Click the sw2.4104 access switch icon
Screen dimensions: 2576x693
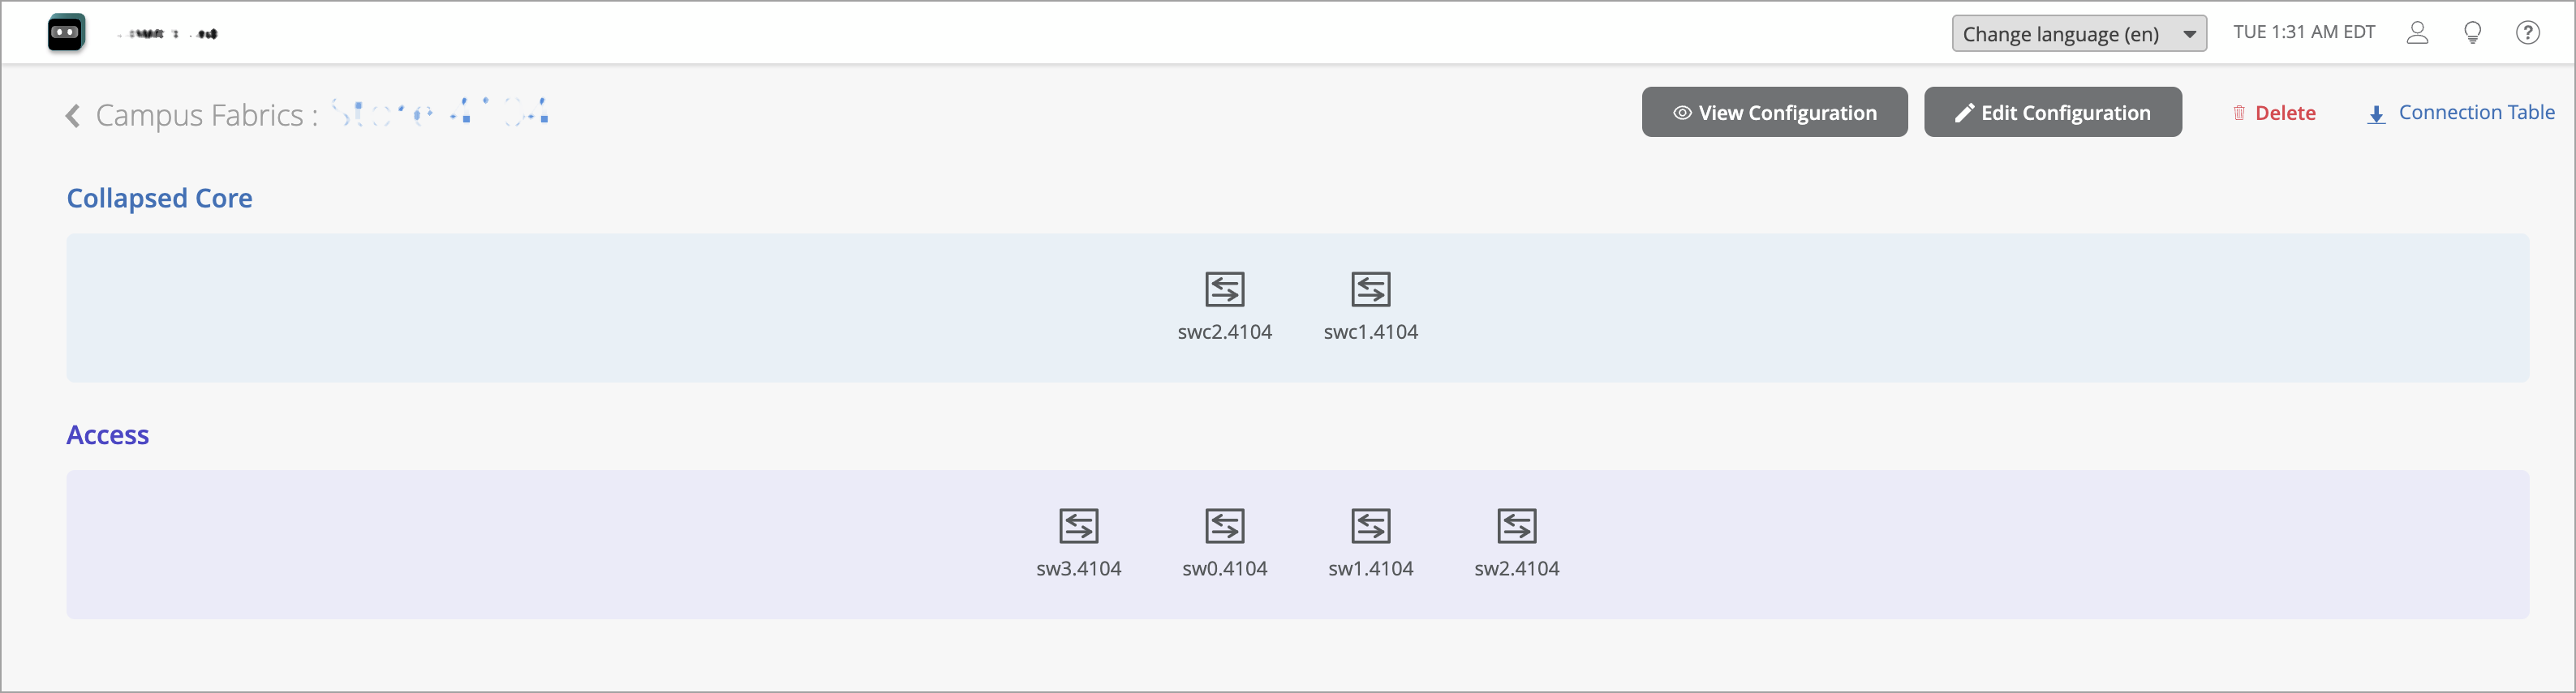(1516, 526)
